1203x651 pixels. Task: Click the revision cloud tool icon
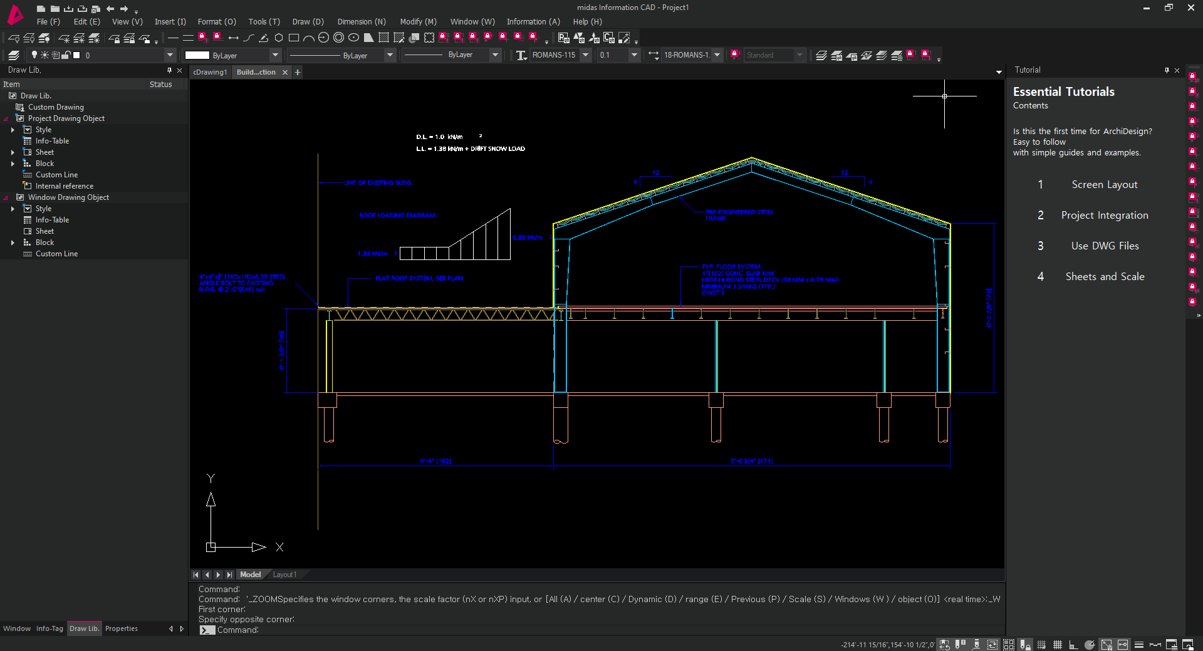(429, 38)
